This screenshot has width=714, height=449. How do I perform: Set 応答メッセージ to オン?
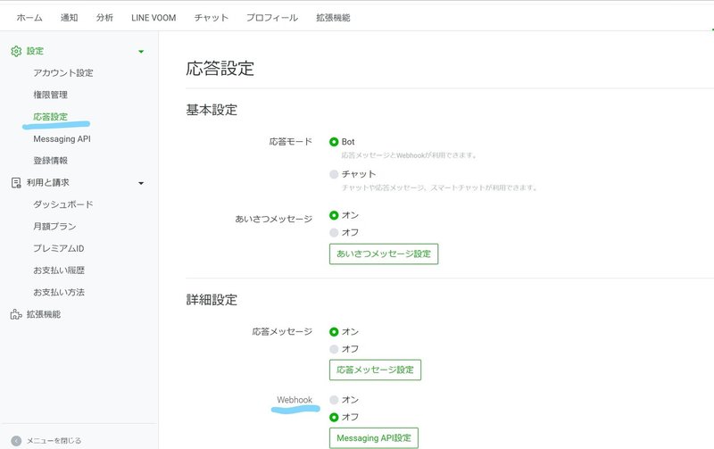point(334,332)
